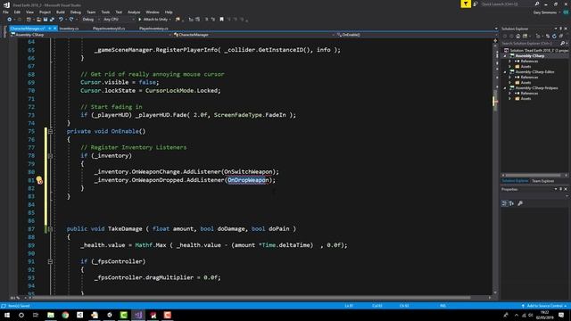Screen dimensions: 571x321
Task: Open the Project menu
Action: pos(45,12)
